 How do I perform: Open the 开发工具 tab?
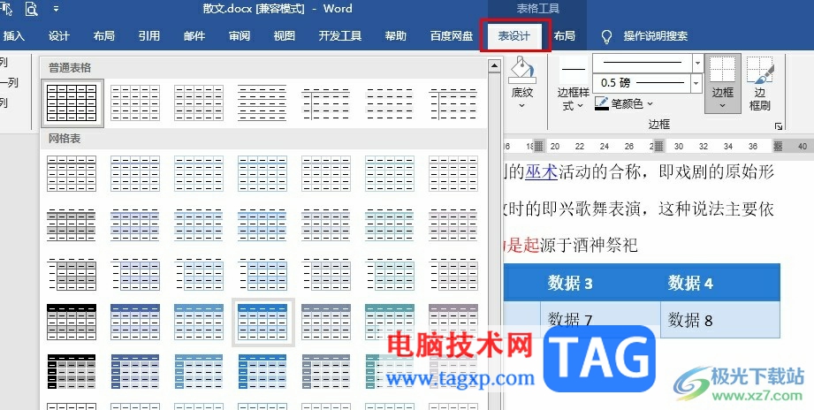340,36
